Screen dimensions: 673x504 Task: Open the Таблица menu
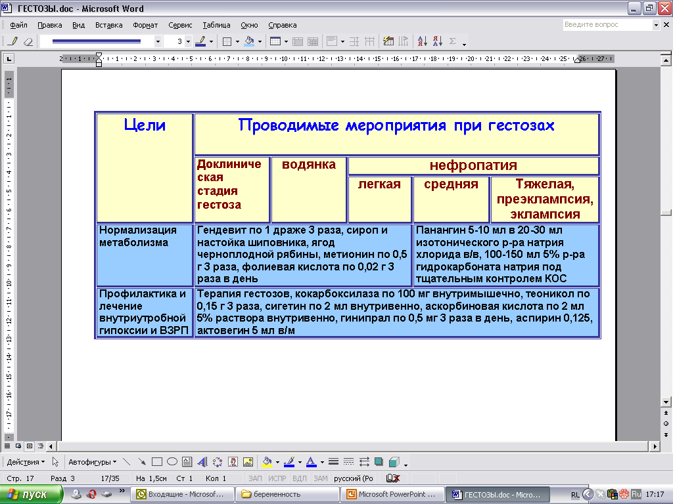coord(216,25)
